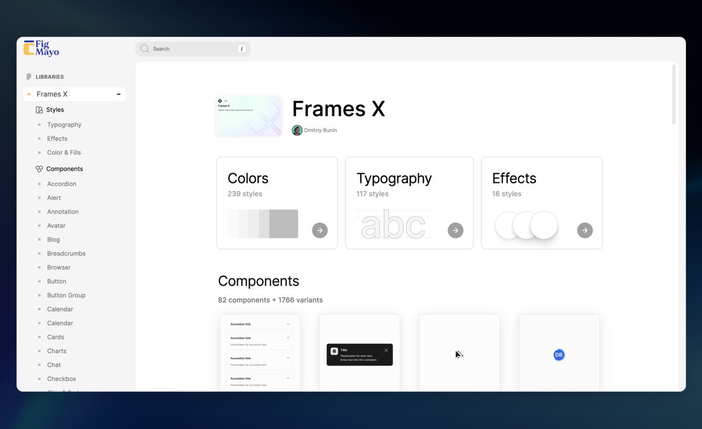
Task: Select Button Group in sidebar
Action: 67,296
